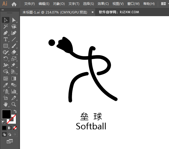Select the Blend tool

[x=14, y=85]
